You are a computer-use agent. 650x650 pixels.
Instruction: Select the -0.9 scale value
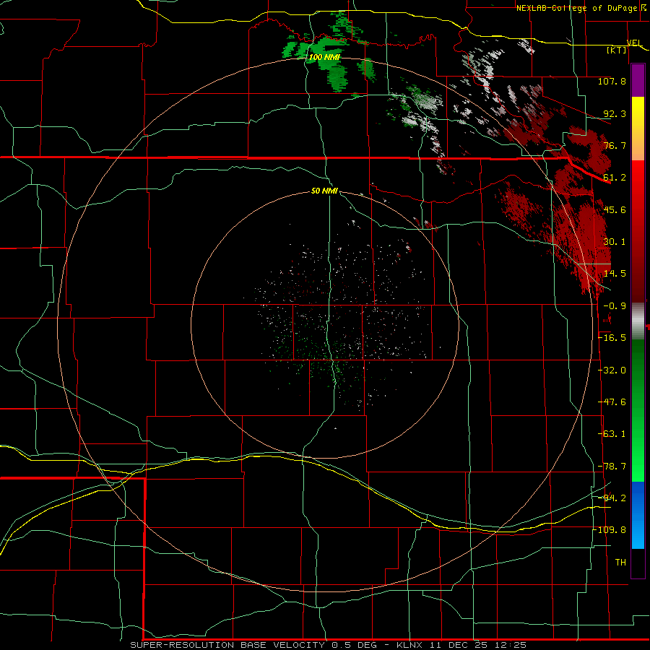pos(614,306)
